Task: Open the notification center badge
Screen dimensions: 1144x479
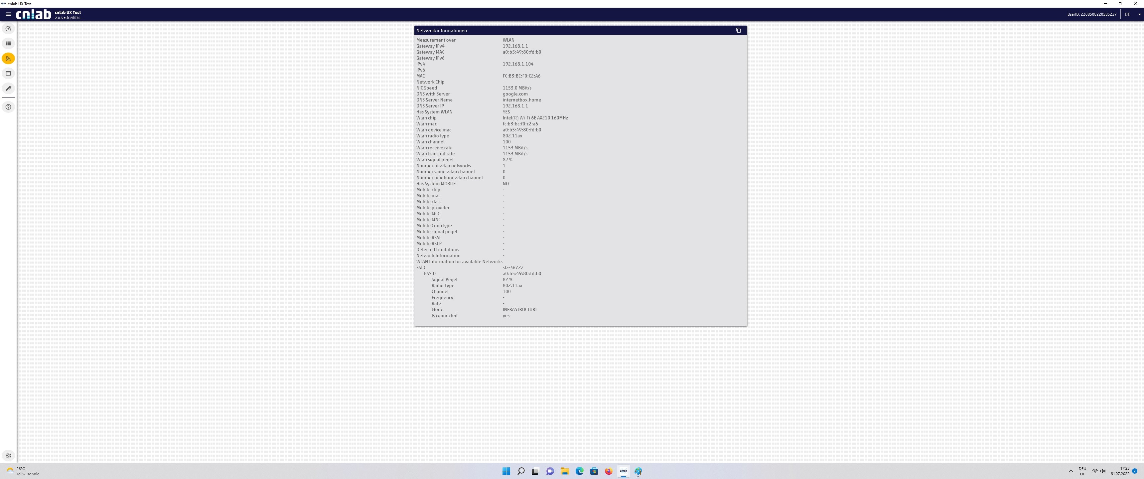Action: click(1134, 471)
